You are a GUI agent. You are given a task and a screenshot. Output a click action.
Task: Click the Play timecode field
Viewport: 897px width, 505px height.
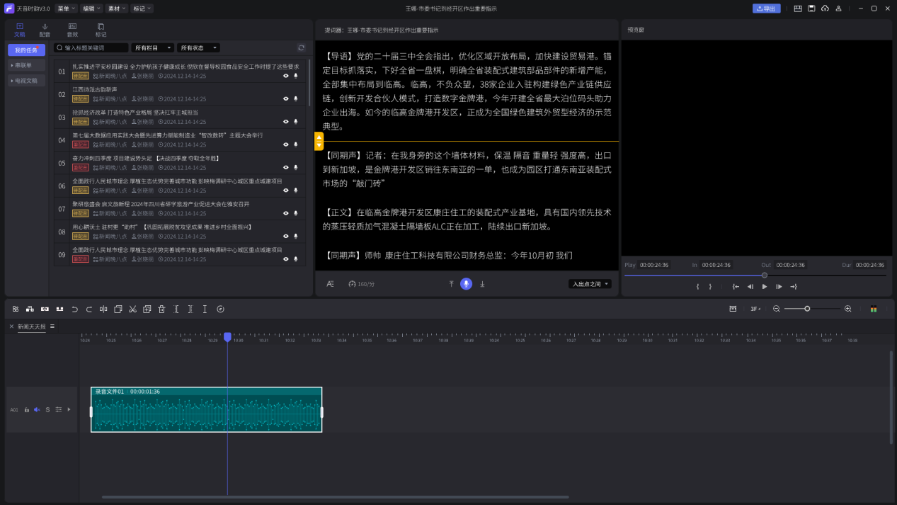pyautogui.click(x=656, y=265)
